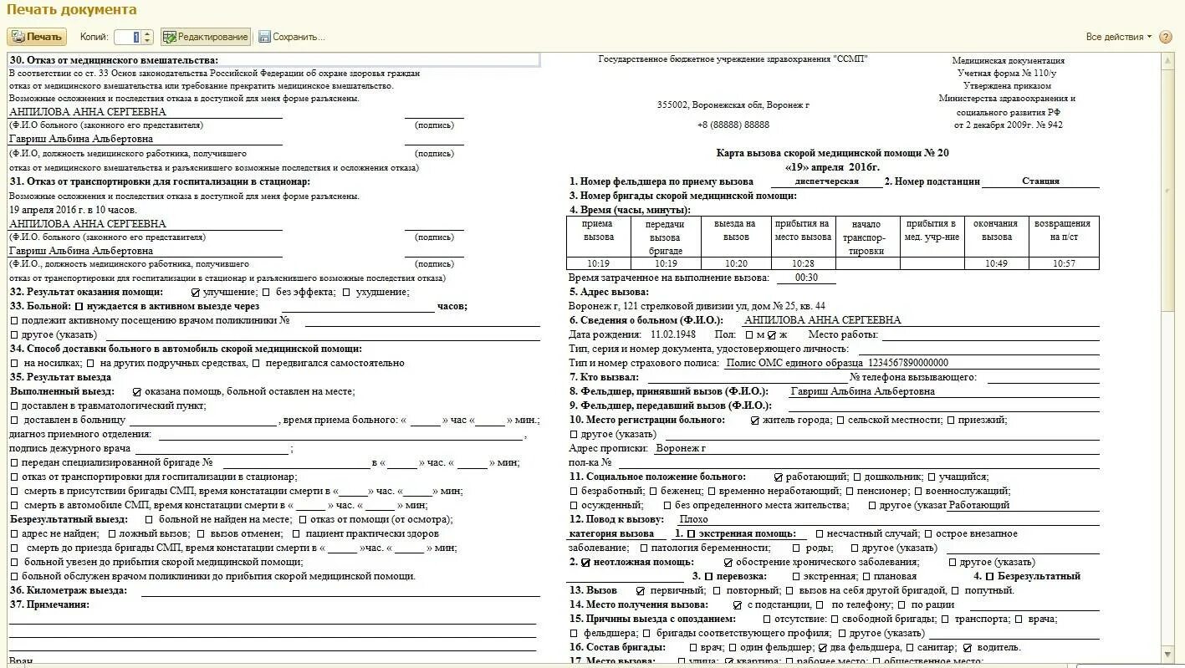Toggle the Редактирование editing button
The height and width of the screenshot is (668, 1185).
[206, 37]
